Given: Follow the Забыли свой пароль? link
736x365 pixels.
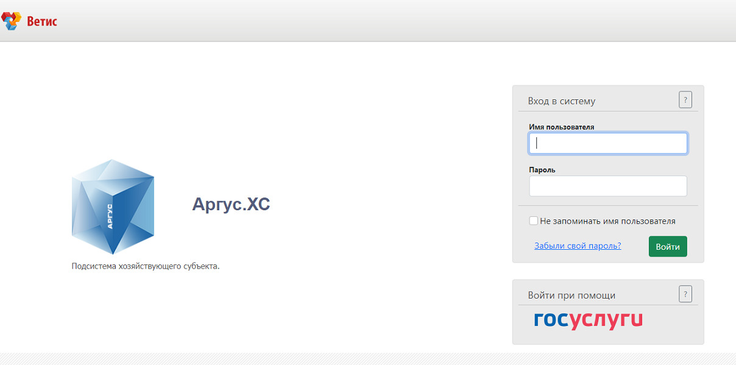Looking at the screenshot, I should [578, 246].
